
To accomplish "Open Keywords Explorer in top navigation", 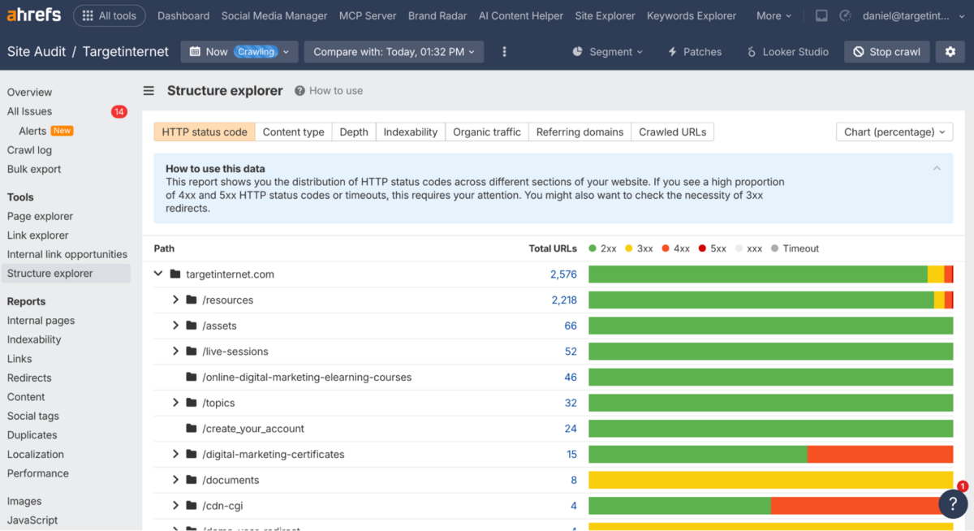I will [692, 15].
